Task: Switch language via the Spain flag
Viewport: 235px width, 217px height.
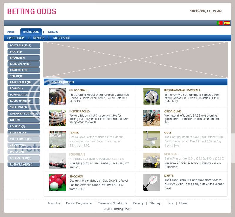Action: point(226,23)
